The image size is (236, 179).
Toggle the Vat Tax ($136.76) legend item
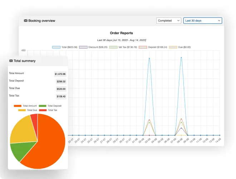pos(123,47)
